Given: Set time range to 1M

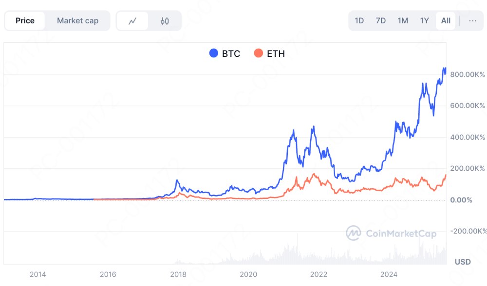Looking at the screenshot, I should point(403,21).
